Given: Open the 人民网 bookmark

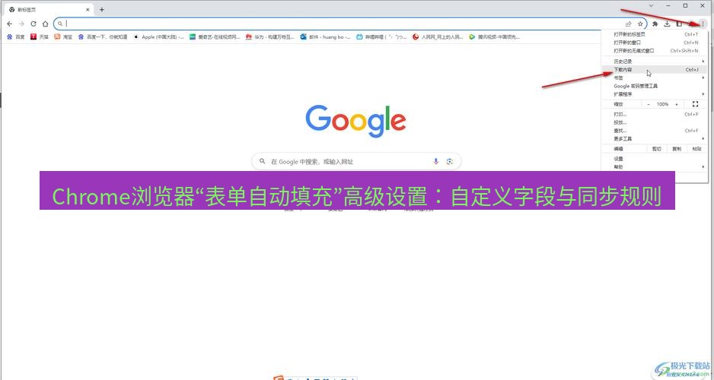Looking at the screenshot, I should pyautogui.click(x=438, y=36).
